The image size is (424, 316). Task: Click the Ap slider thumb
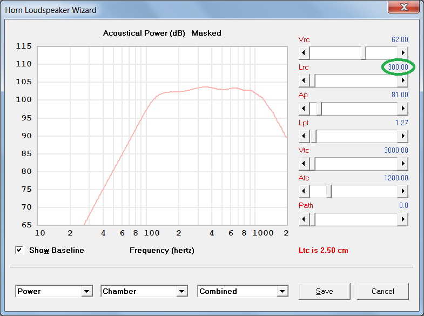coord(319,109)
